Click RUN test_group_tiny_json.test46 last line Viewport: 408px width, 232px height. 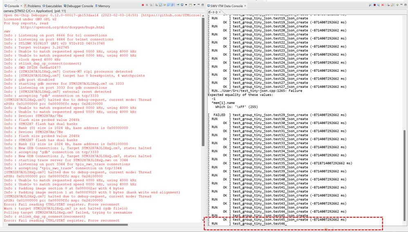pyautogui.click(x=247, y=224)
